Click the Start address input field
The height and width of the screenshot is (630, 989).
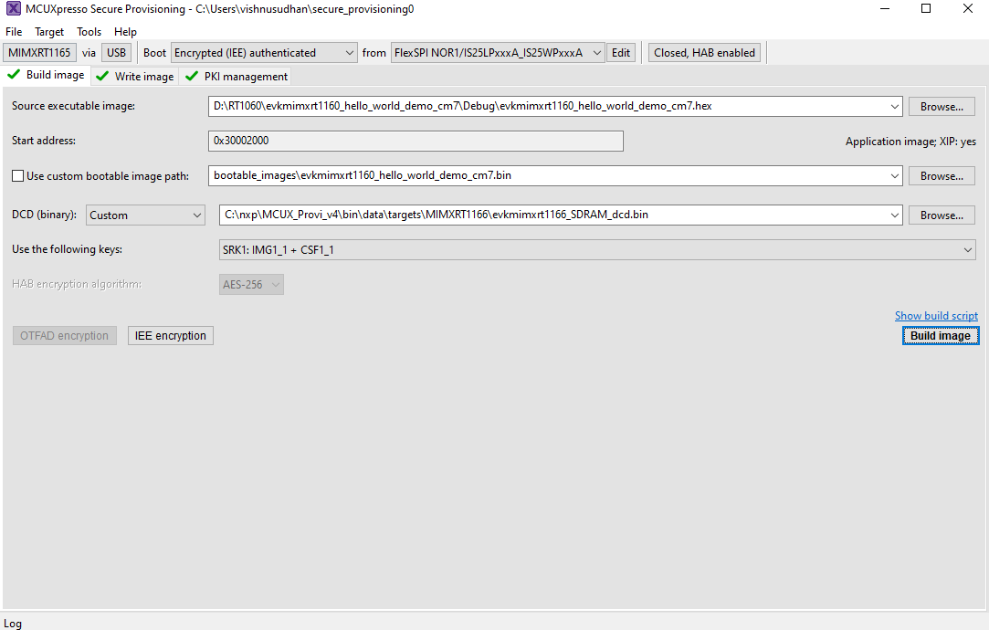pos(416,141)
